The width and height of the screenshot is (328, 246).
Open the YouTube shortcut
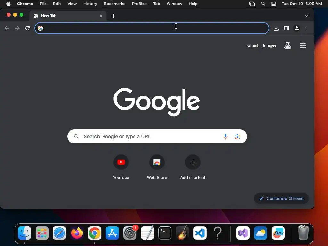click(x=121, y=167)
